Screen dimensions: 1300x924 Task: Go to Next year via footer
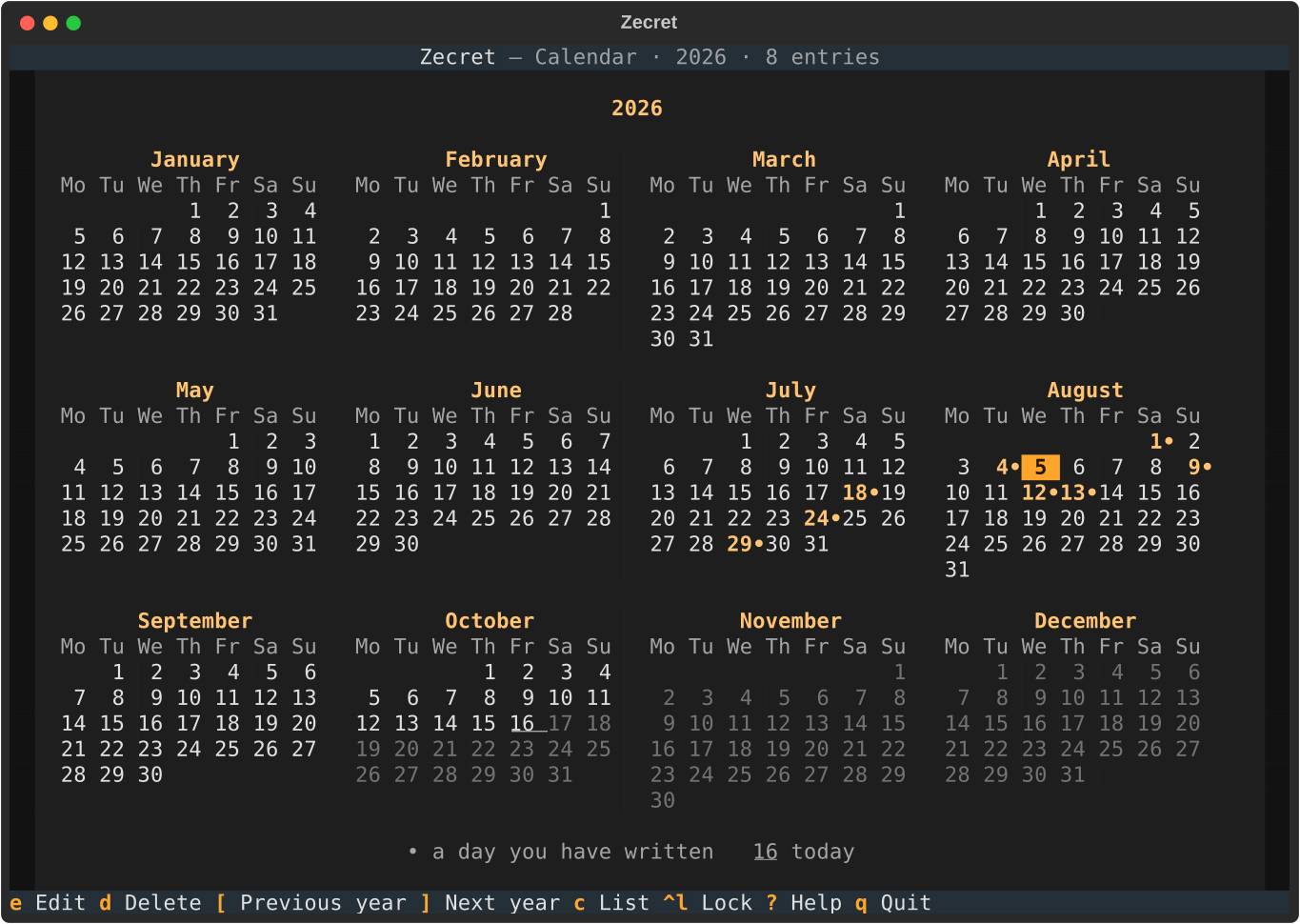click(490, 903)
